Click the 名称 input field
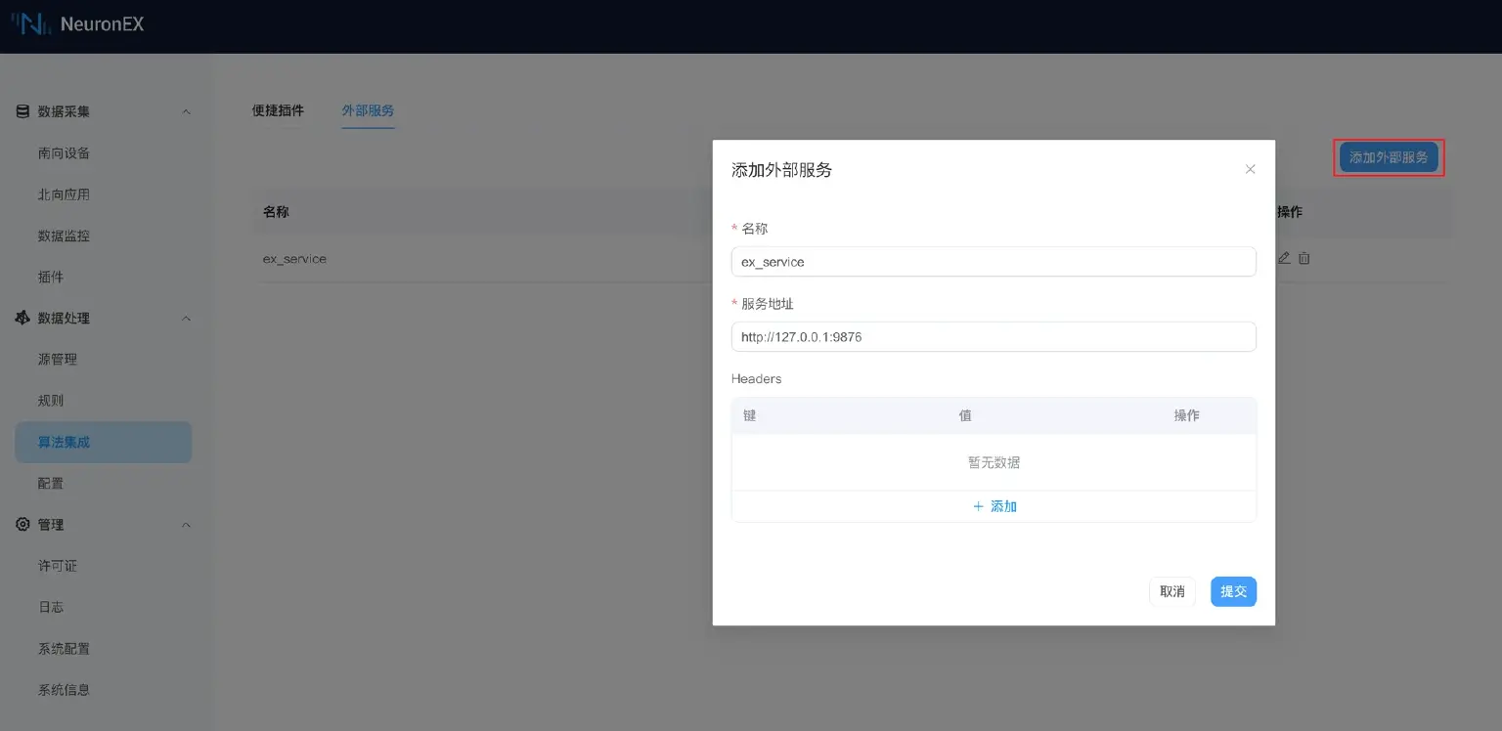Viewport: 1502px width, 731px height. click(x=993, y=262)
